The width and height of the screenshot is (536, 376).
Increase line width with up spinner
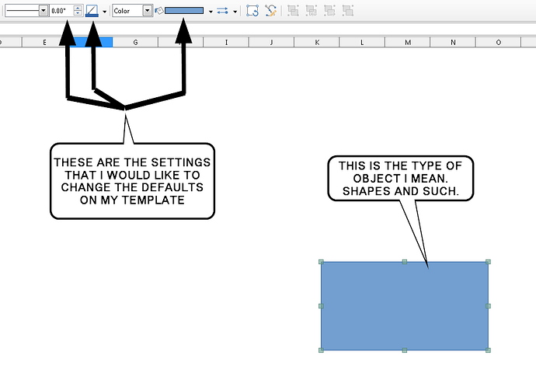78,8
